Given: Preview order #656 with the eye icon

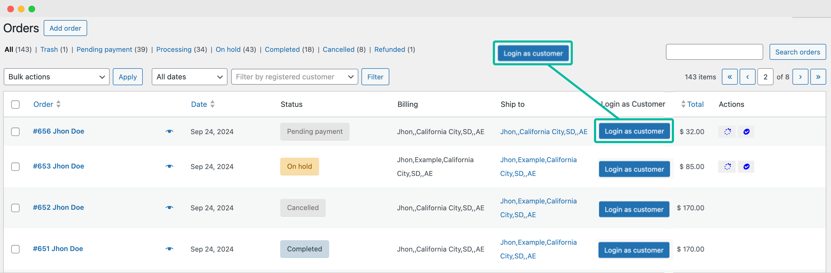Looking at the screenshot, I should (169, 131).
